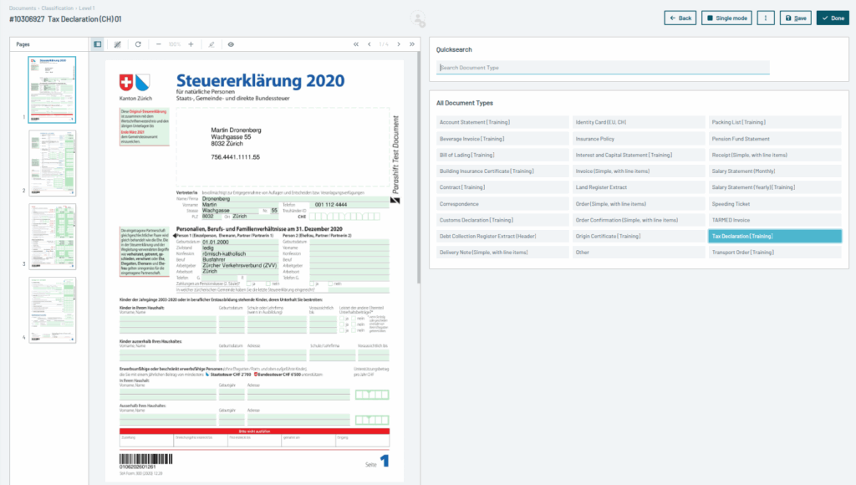The width and height of the screenshot is (856, 485).
Task: Open the three-dot options menu
Action: (766, 17)
